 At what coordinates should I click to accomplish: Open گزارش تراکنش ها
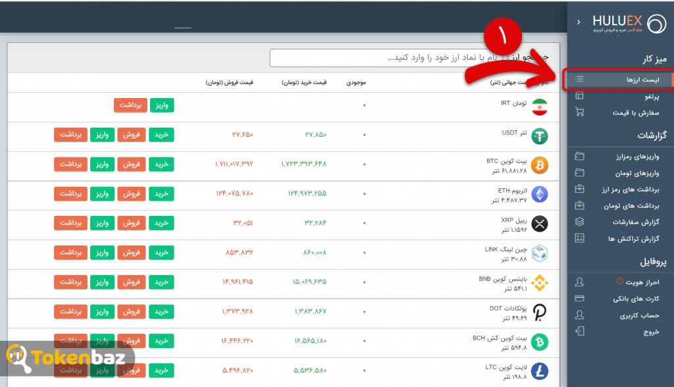634,239
